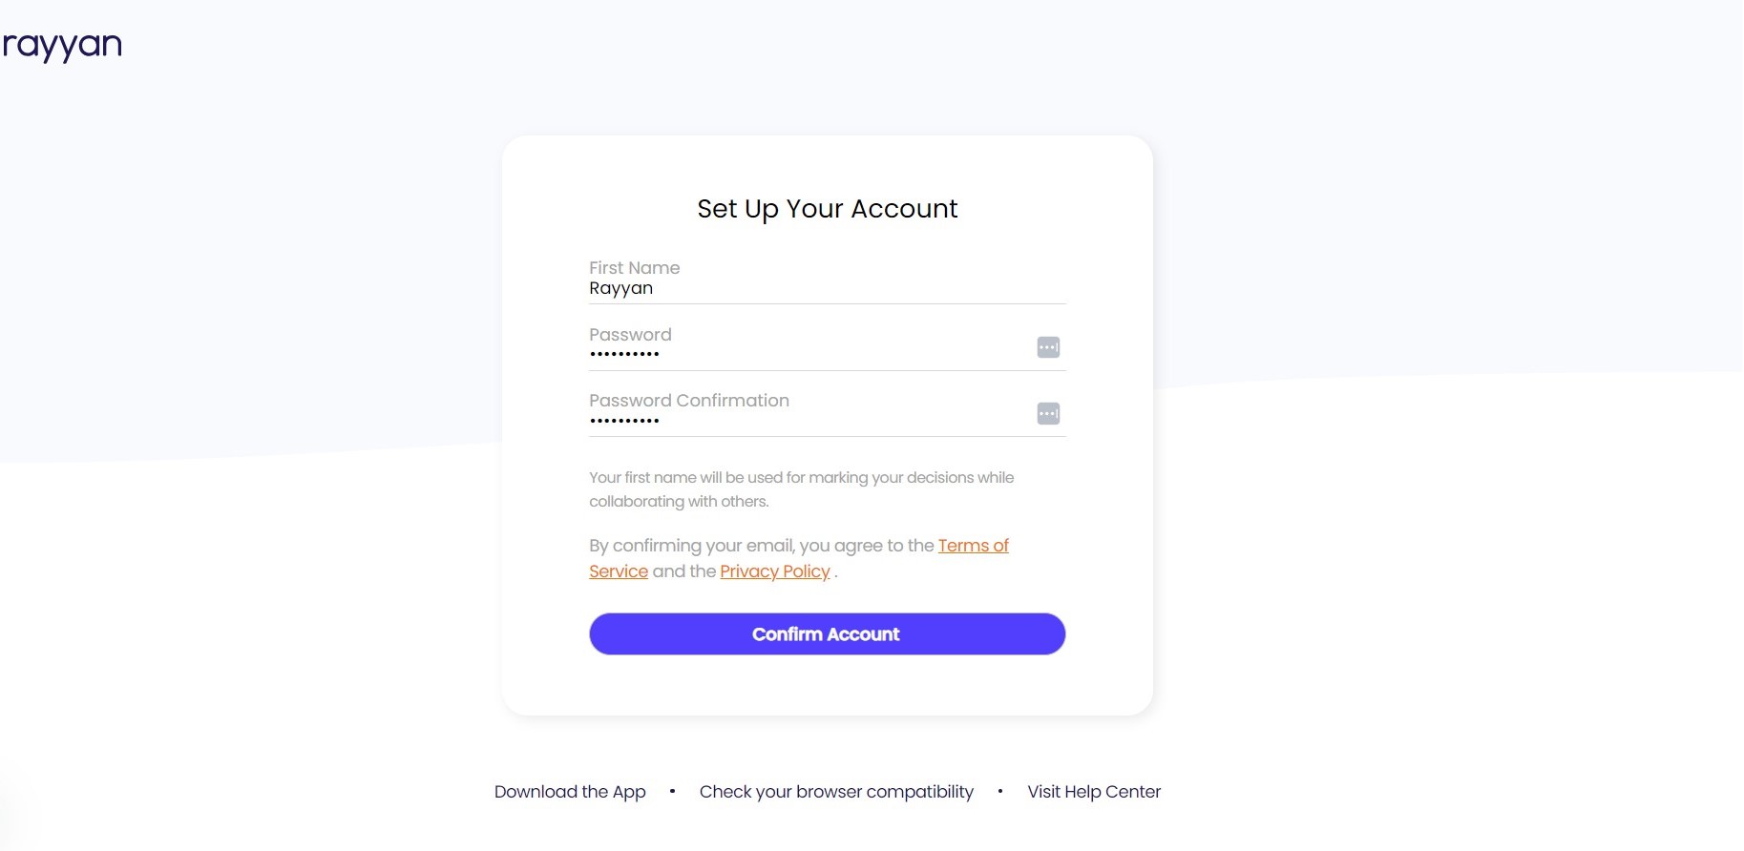Select the first-name explanation text

tap(801, 488)
